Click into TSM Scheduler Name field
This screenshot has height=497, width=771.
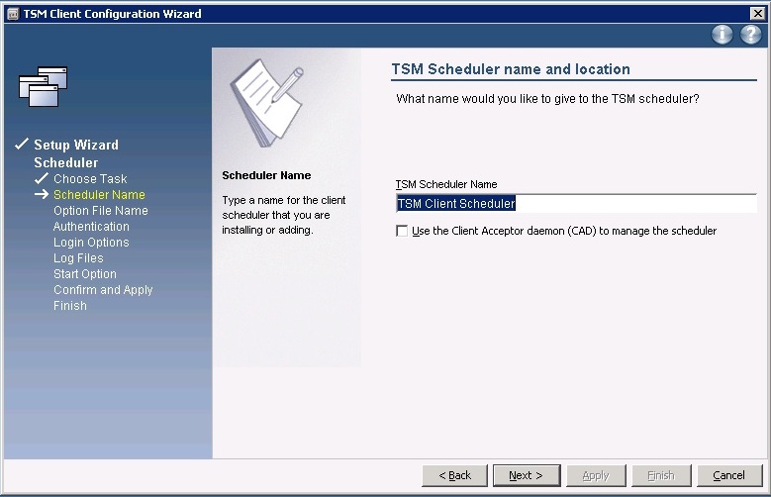coord(575,204)
